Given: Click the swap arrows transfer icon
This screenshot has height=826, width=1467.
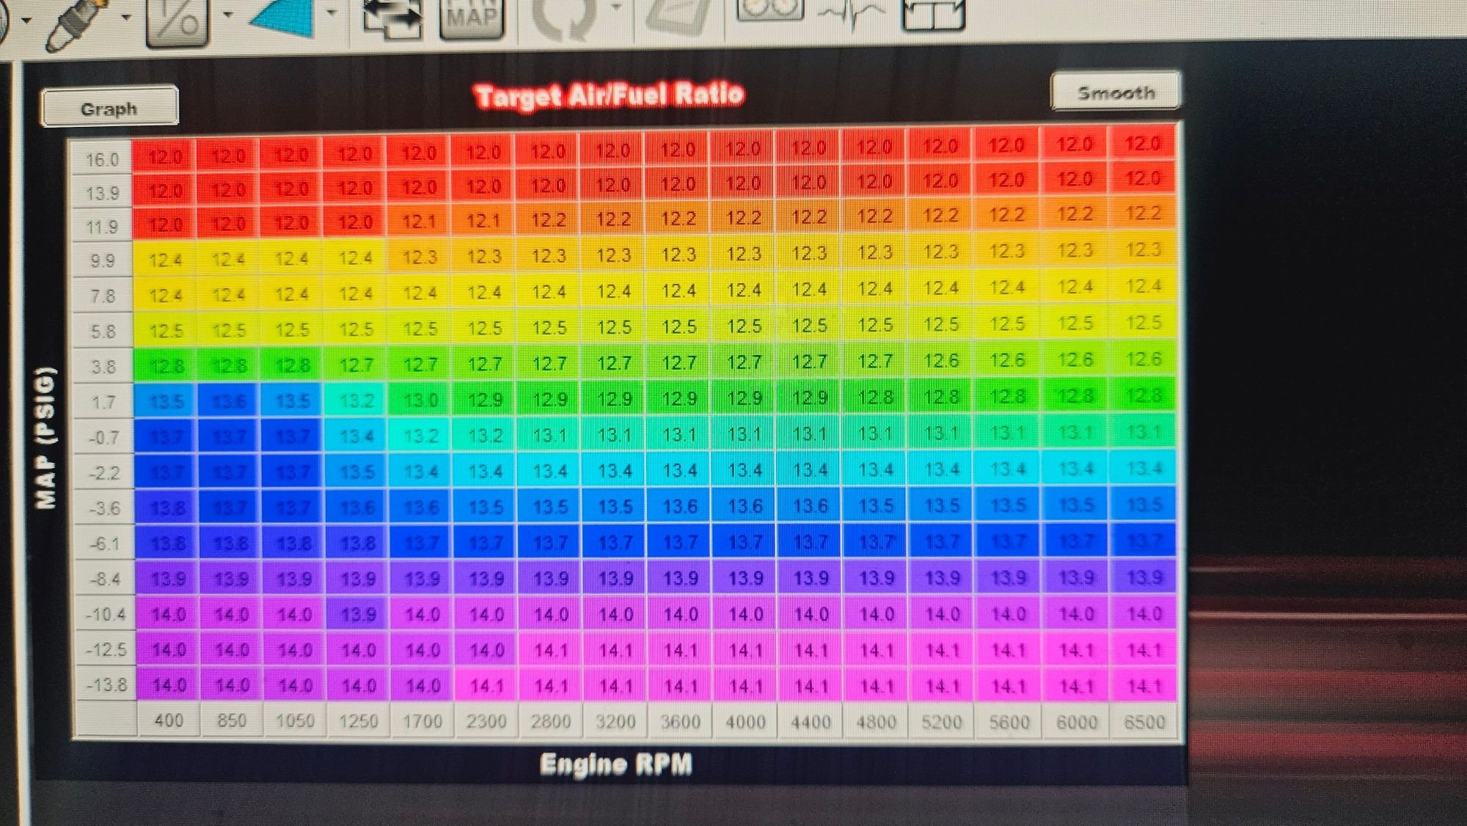Looking at the screenshot, I should pos(393,16).
